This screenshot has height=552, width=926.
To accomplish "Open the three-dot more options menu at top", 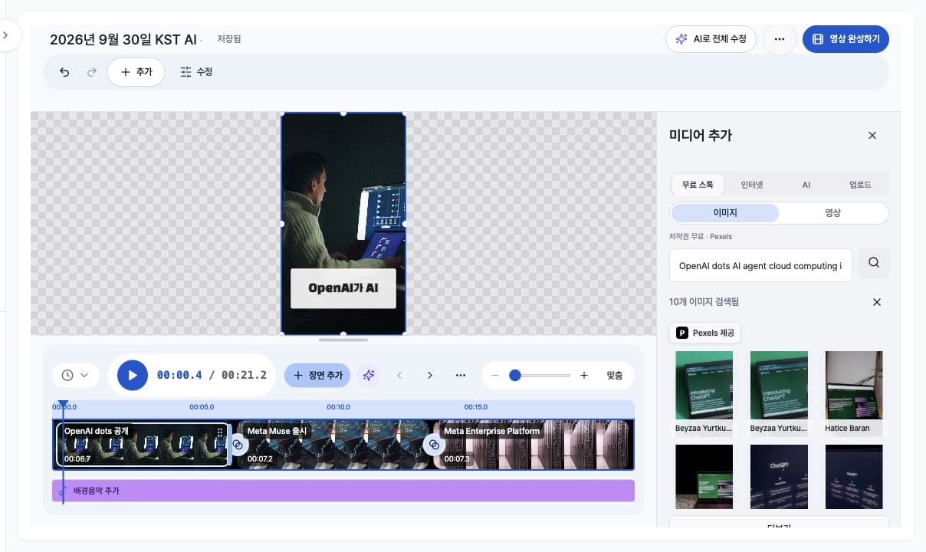I will (x=780, y=39).
